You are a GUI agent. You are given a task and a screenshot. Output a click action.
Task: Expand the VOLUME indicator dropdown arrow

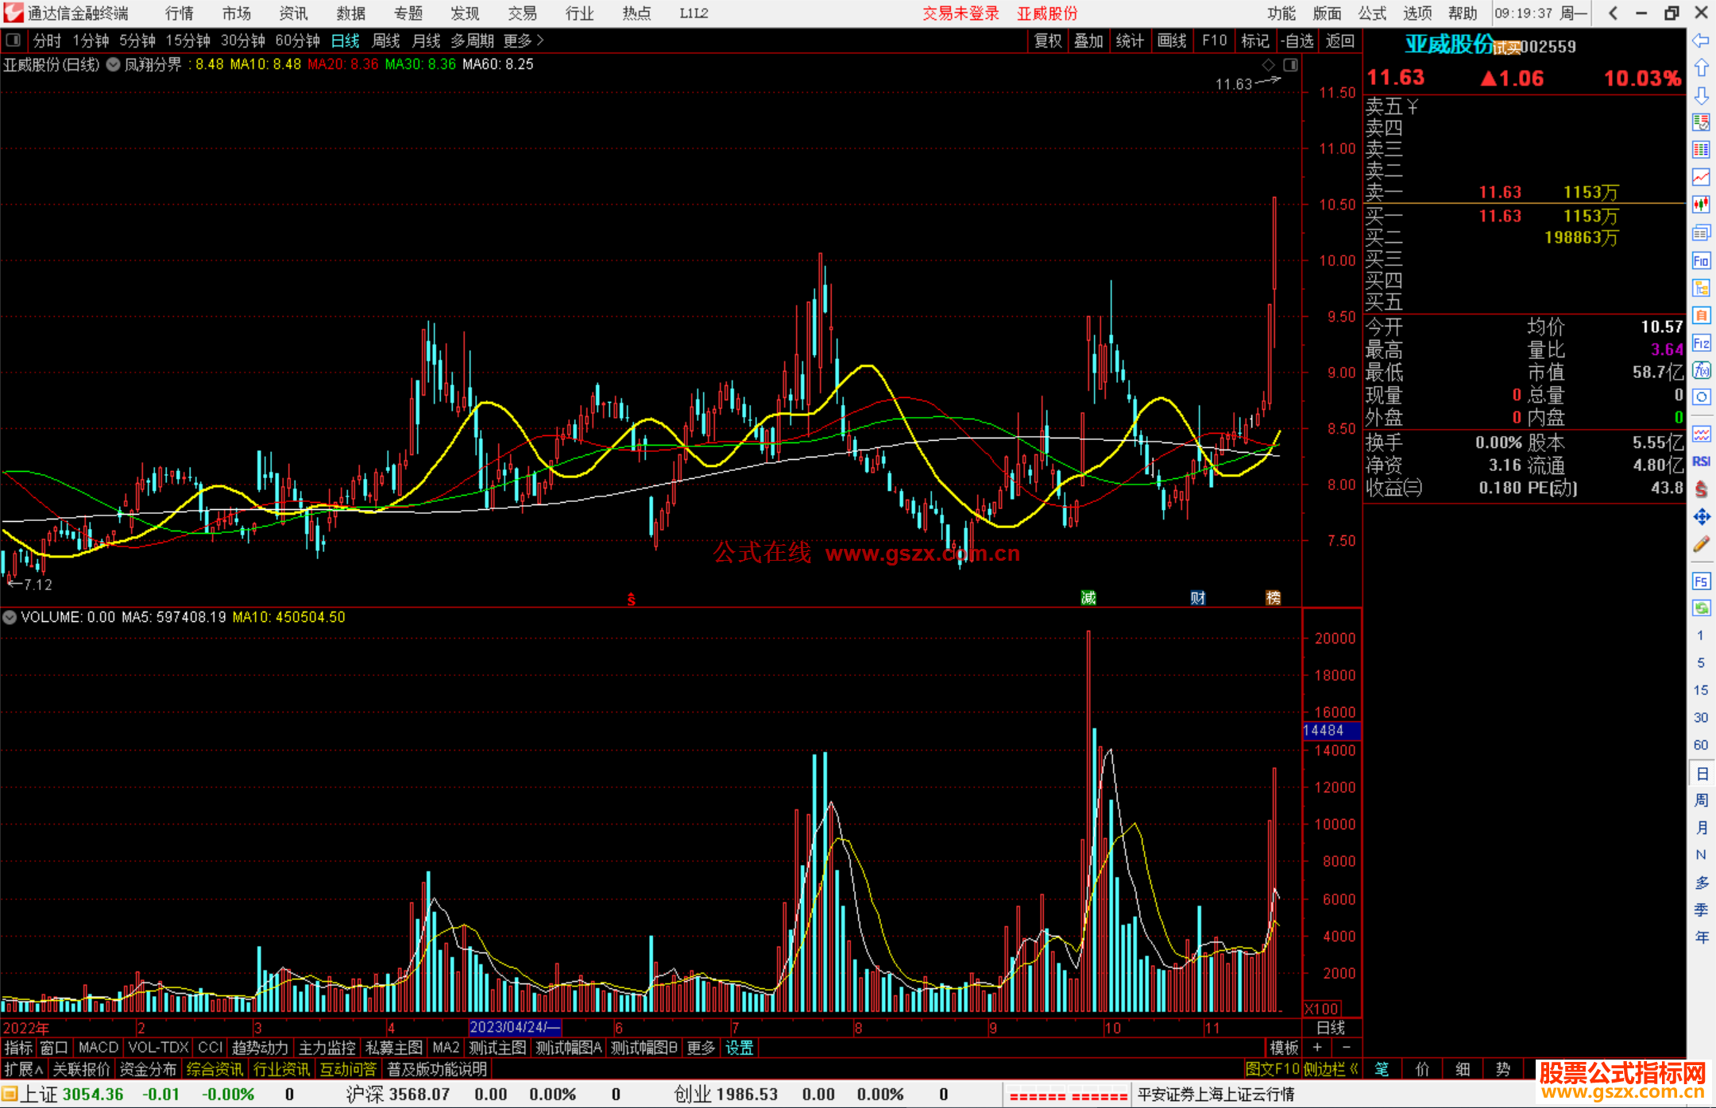point(10,617)
